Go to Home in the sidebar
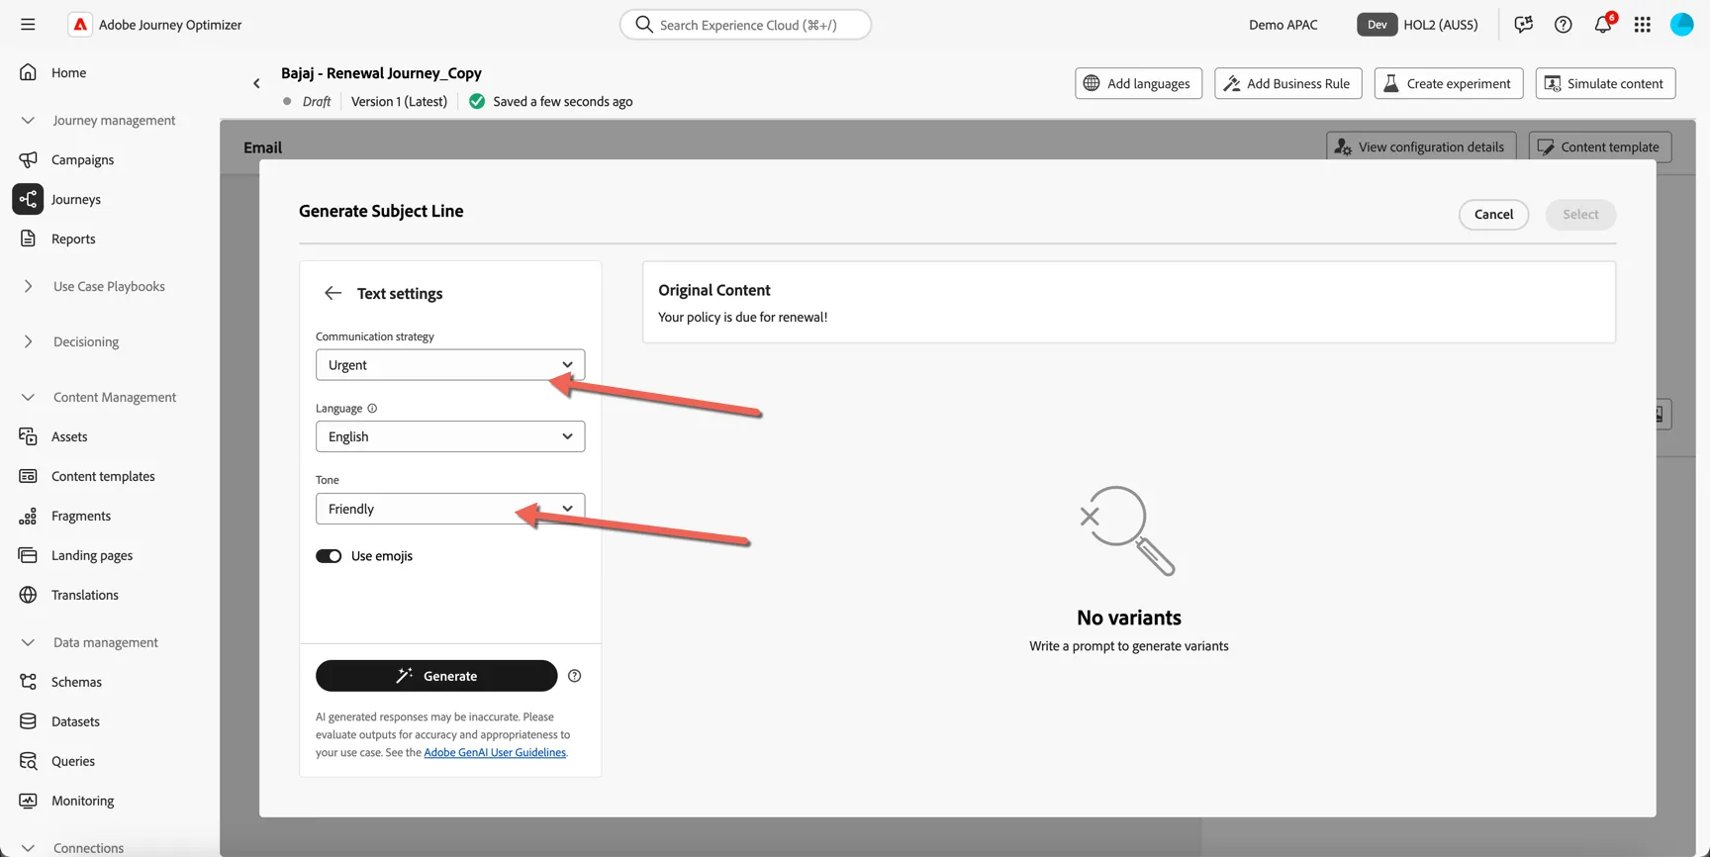 pyautogui.click(x=68, y=72)
